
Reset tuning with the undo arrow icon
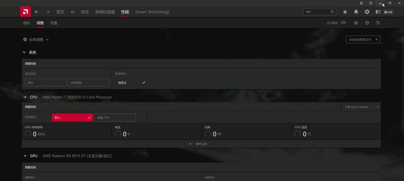click(378, 23)
